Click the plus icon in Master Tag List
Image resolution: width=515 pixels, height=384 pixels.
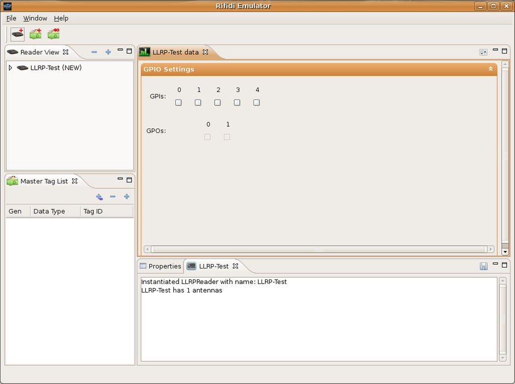pyautogui.click(x=126, y=197)
